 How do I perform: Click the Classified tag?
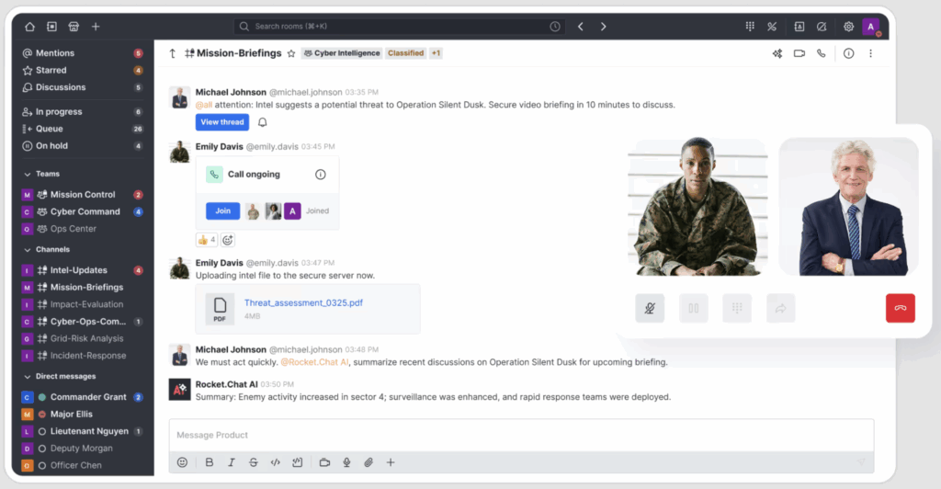[x=405, y=53]
